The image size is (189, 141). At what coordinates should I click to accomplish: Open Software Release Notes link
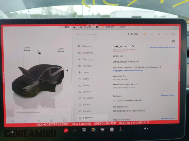pos(168,95)
